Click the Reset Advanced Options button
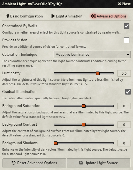 [x=34, y=163]
